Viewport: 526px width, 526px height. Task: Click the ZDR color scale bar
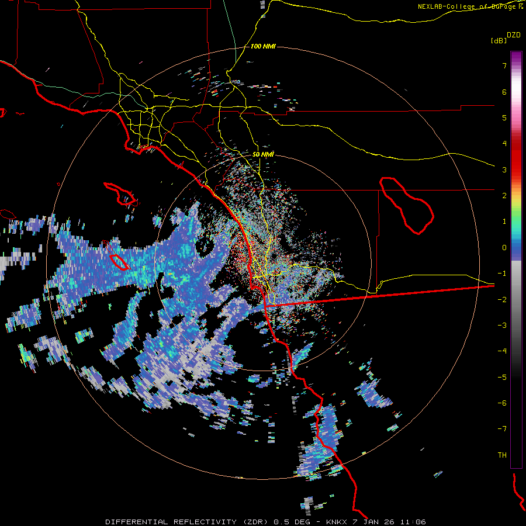(x=516, y=259)
